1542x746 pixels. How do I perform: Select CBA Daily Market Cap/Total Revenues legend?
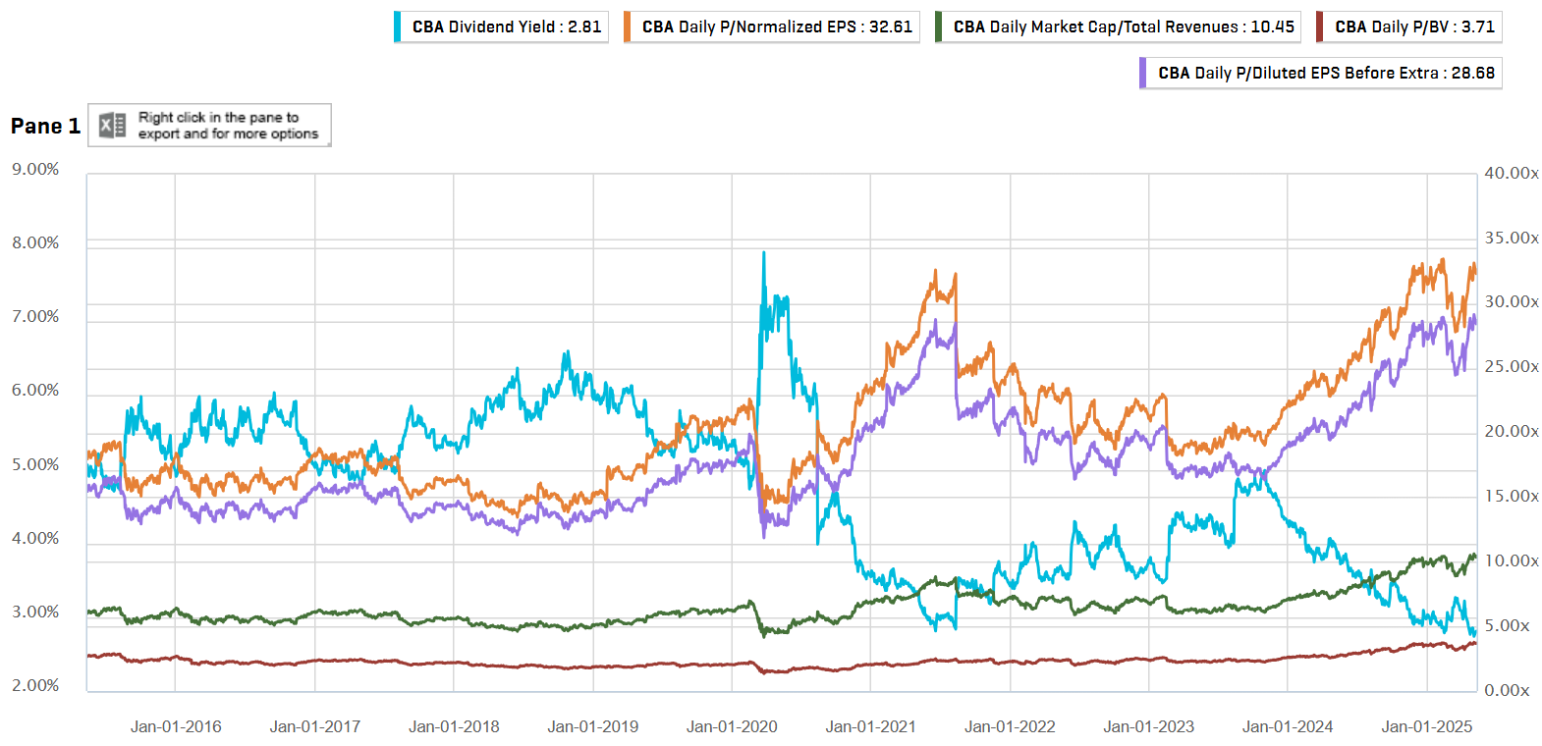(x=1124, y=27)
